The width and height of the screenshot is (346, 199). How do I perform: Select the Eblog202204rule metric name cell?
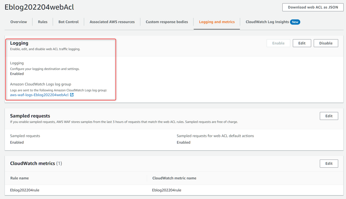coord(167,190)
